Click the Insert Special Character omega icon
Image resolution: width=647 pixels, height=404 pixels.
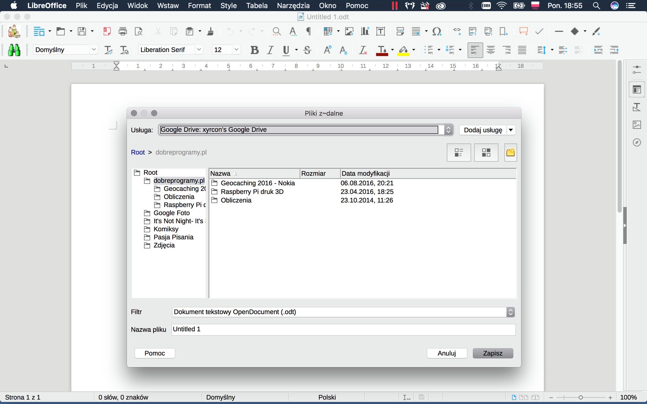[x=436, y=32]
